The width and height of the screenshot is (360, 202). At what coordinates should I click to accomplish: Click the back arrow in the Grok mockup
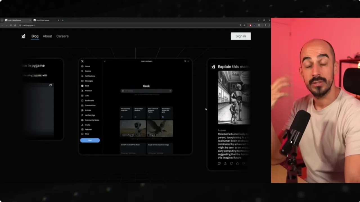pyautogui.click(x=105, y=61)
